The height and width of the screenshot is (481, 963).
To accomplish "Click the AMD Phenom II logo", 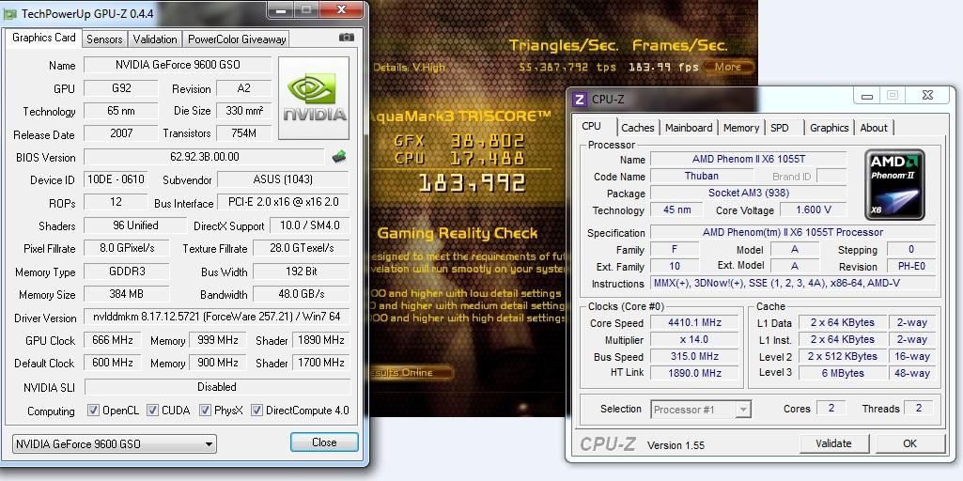I will click(x=895, y=184).
